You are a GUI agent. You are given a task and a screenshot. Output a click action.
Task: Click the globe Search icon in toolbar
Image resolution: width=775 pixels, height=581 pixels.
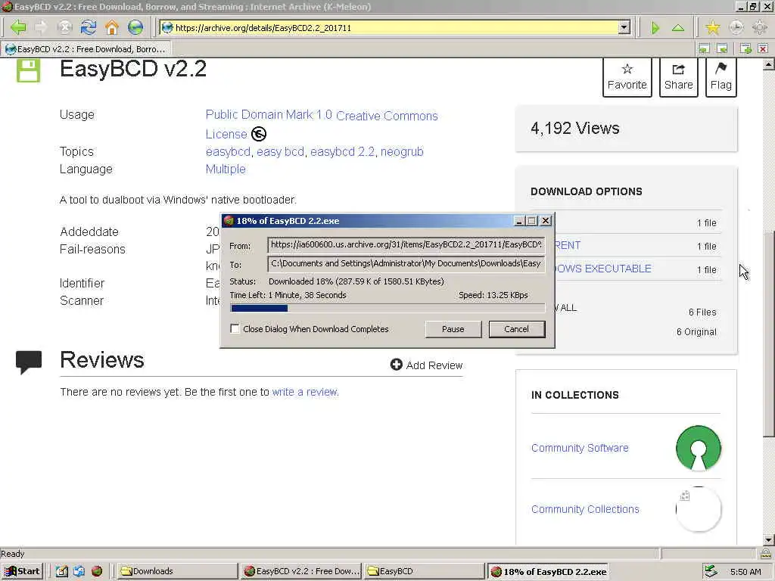pyautogui.click(x=135, y=27)
